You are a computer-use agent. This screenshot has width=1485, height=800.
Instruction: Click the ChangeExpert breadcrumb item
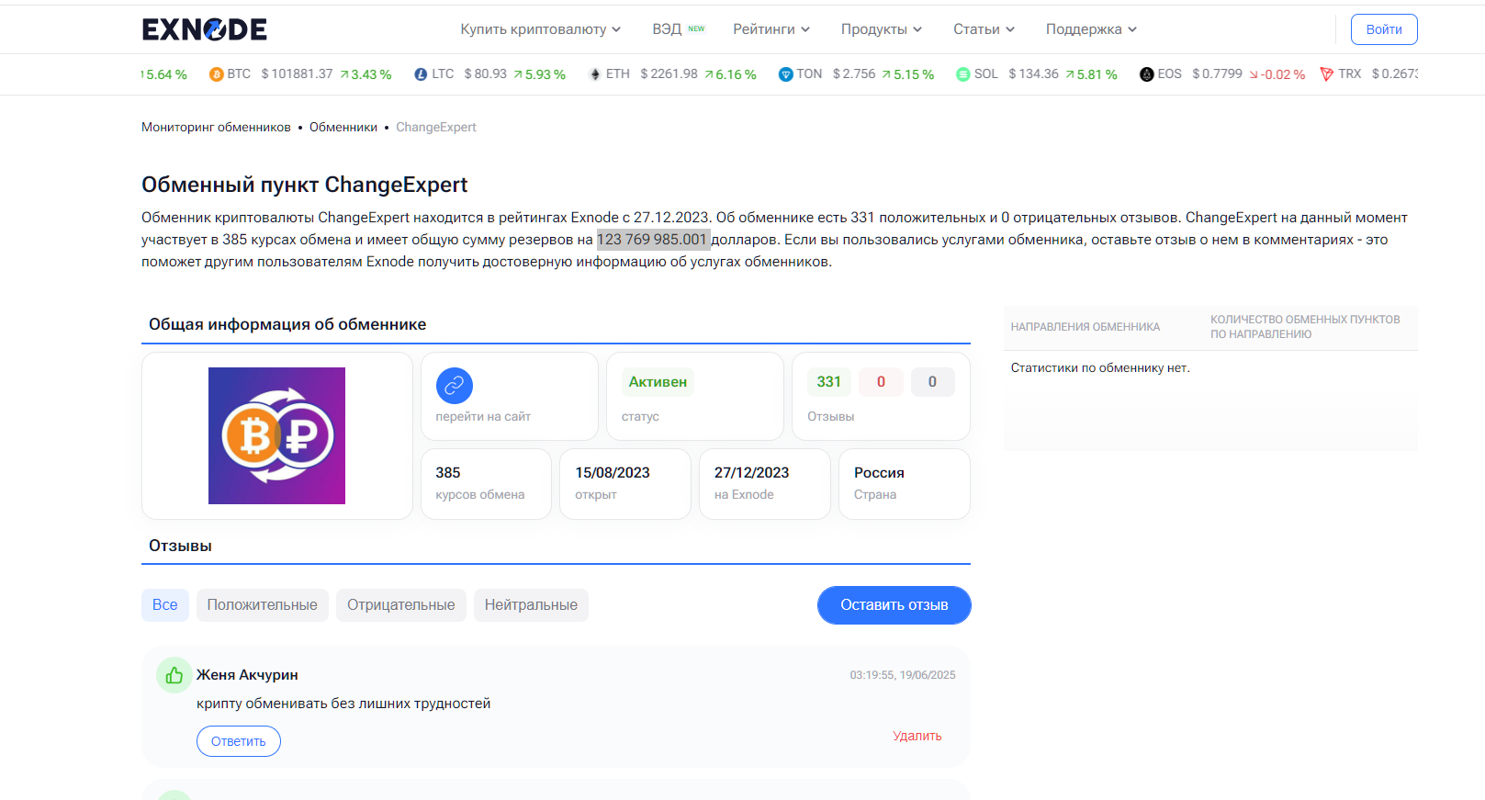(436, 127)
